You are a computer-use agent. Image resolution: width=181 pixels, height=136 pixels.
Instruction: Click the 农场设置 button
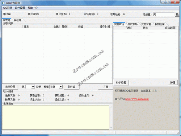10,87
